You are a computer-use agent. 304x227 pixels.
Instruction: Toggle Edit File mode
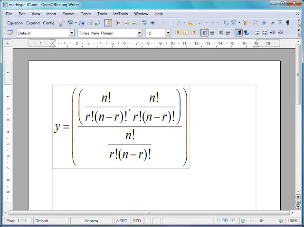108,23
